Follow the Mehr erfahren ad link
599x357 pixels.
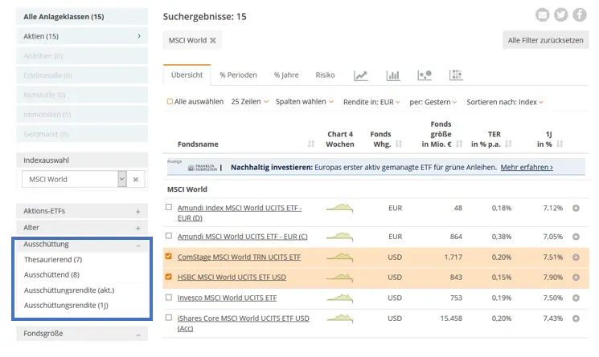(527, 167)
